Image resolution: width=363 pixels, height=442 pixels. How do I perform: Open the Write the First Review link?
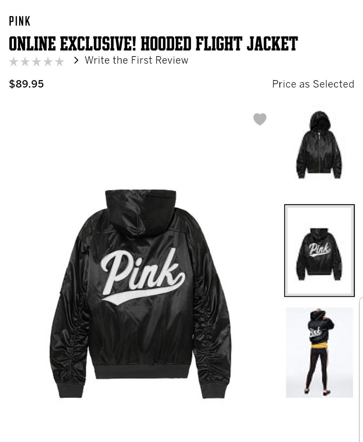click(x=136, y=60)
